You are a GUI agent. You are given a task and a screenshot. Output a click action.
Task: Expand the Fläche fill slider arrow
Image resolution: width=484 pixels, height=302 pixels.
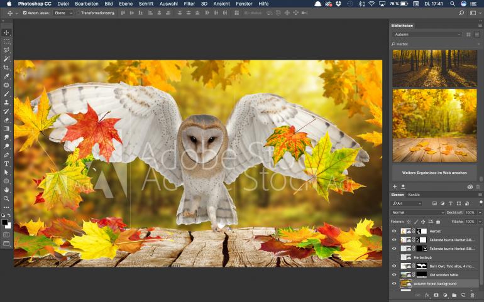tap(480, 222)
